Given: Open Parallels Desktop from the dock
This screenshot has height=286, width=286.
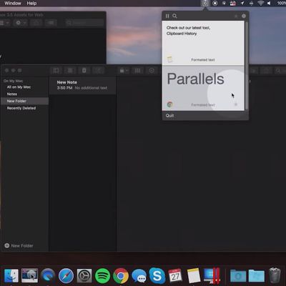Looking at the screenshot, I should click(x=212, y=276).
